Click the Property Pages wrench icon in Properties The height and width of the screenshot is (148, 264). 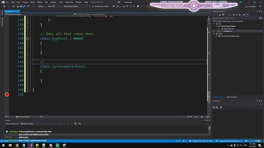(x=221, y=107)
